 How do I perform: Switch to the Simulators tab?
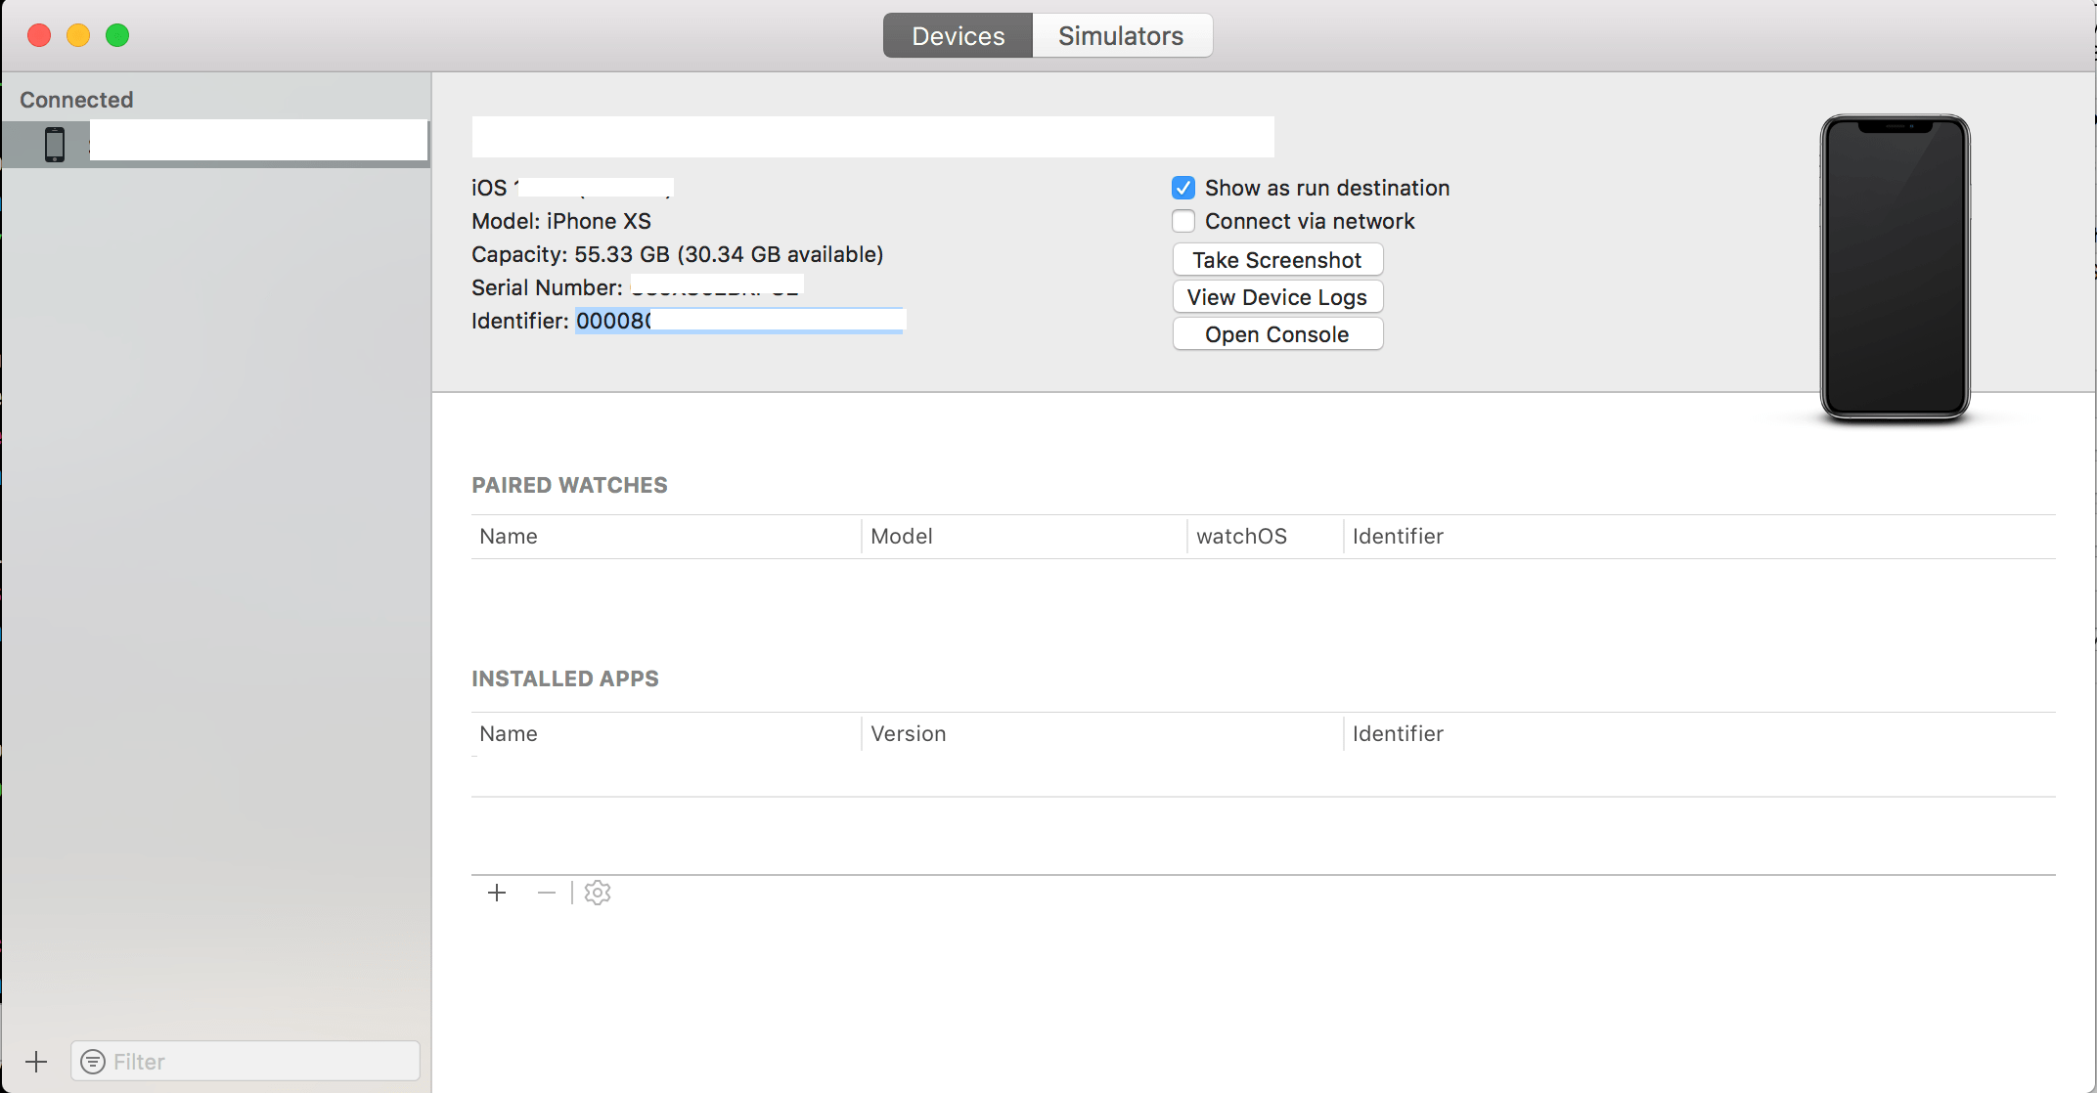(x=1122, y=36)
